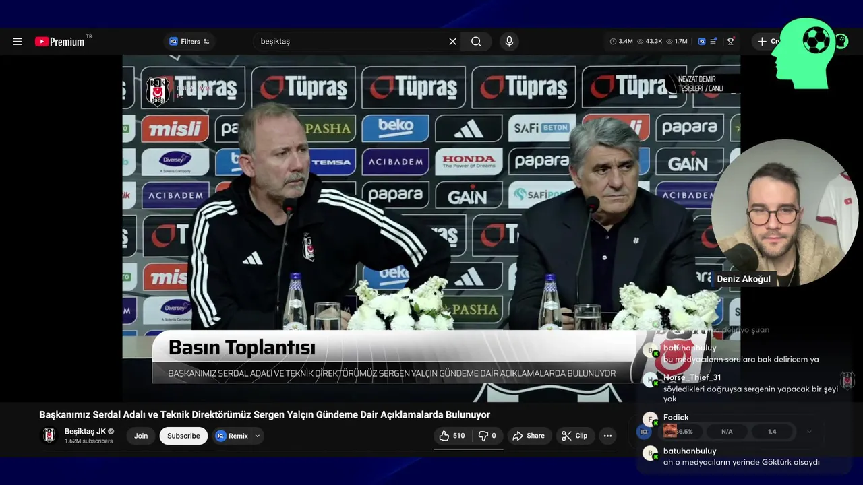The width and height of the screenshot is (863, 485).
Task: Share the video
Action: [x=529, y=436]
